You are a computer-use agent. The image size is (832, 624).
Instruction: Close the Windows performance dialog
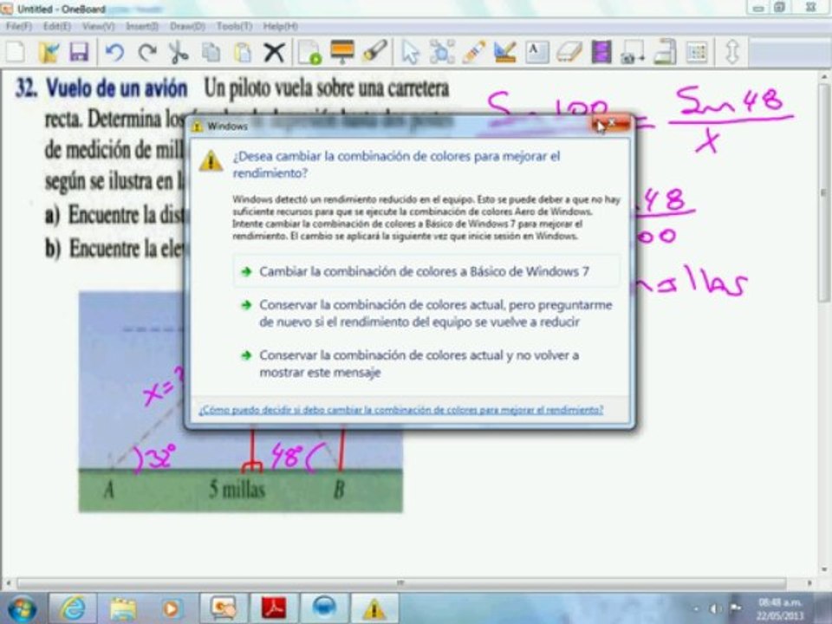[611, 124]
